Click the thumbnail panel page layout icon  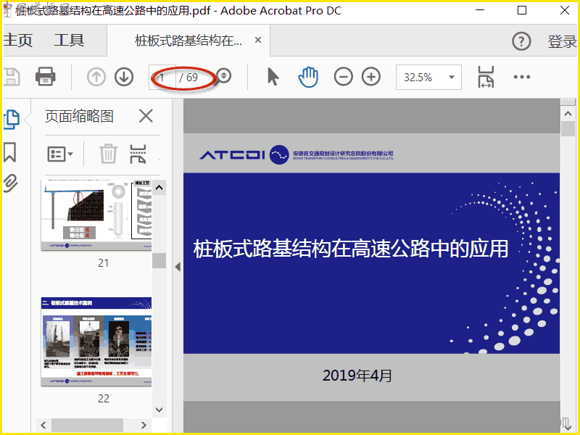[138, 154]
